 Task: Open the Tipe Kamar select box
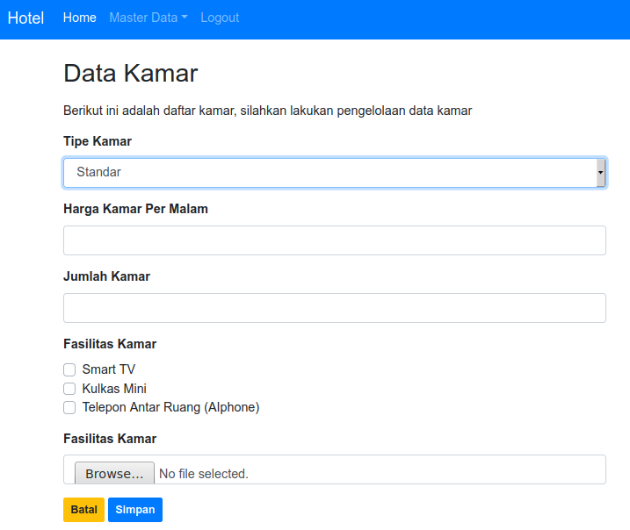coord(335,173)
